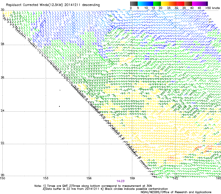The width and height of the screenshot is (221, 194).
Task: Click the latitude label '22'
Action: pos(2,143)
